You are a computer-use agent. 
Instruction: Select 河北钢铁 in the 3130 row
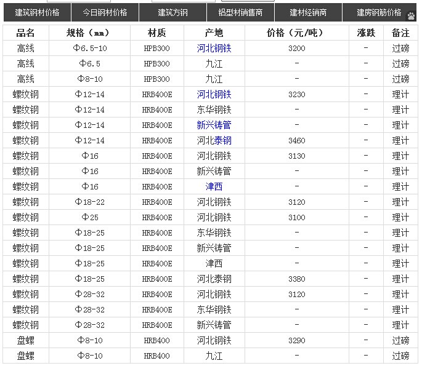(214, 156)
